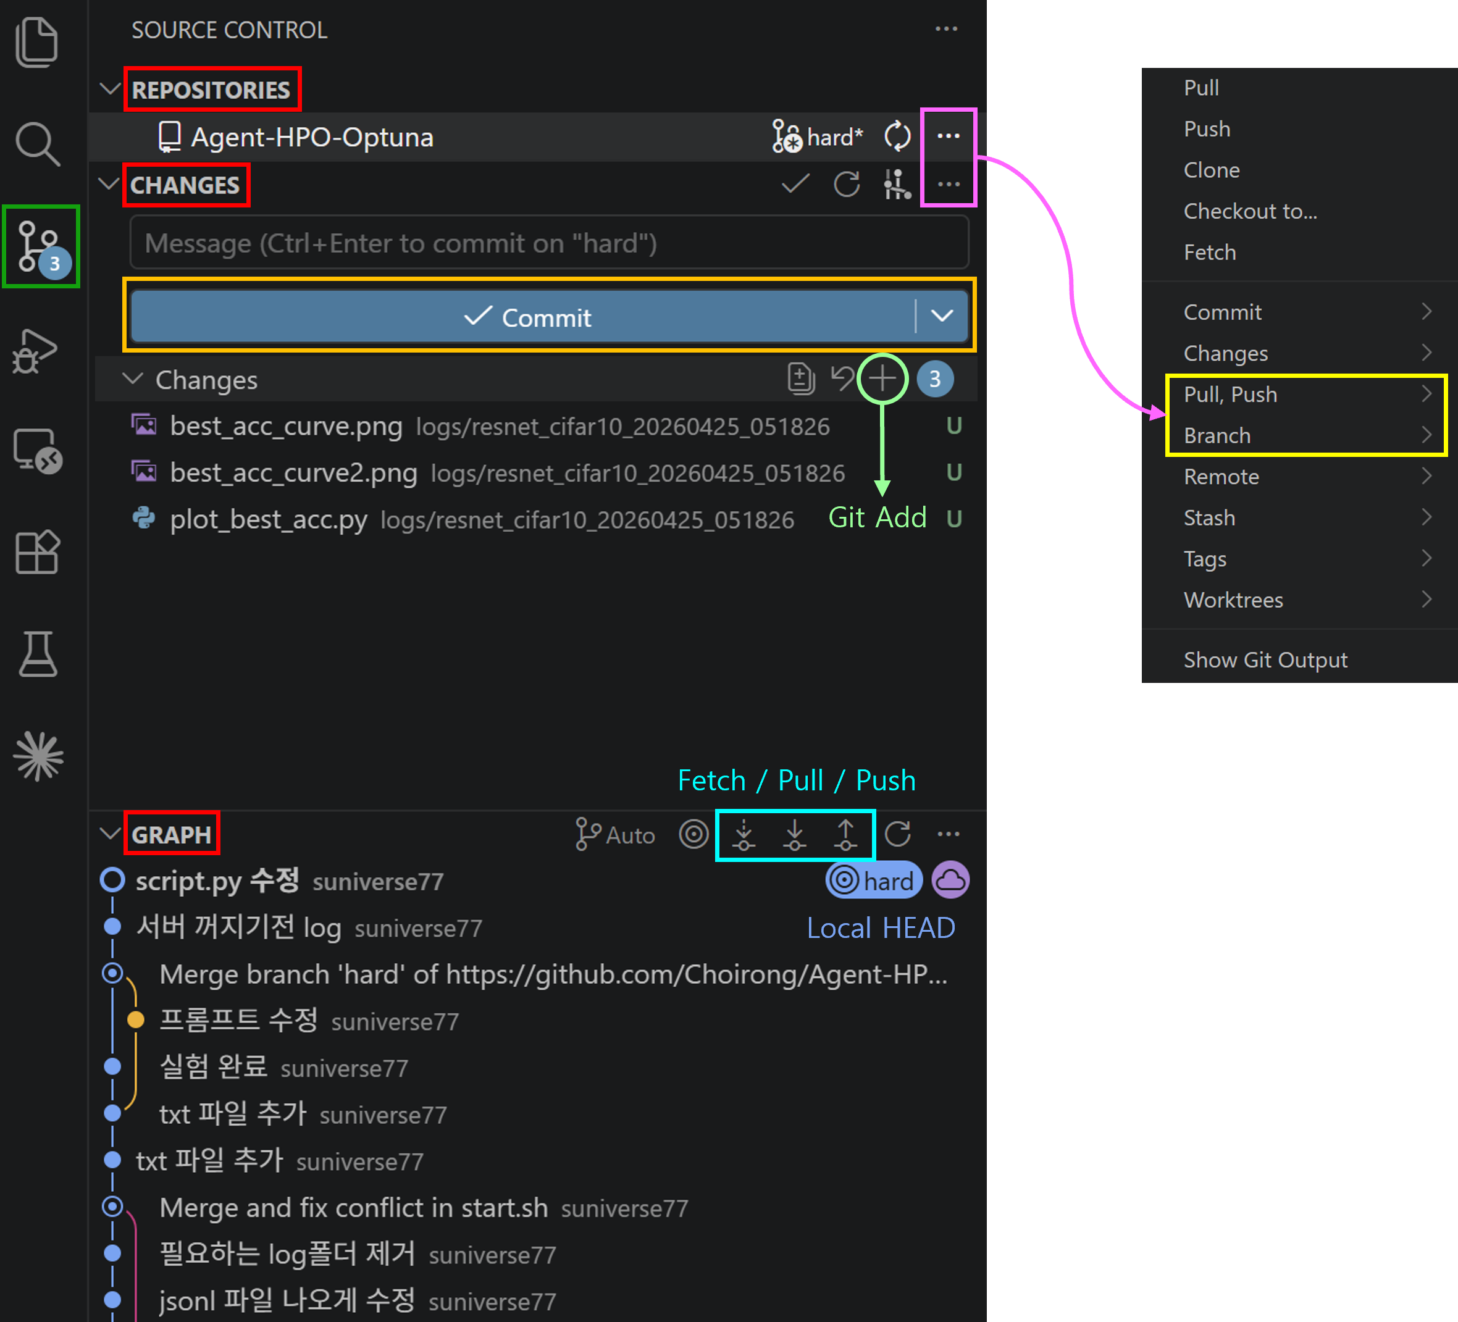
Task: Collapse the Changes file group
Action: tap(132, 379)
